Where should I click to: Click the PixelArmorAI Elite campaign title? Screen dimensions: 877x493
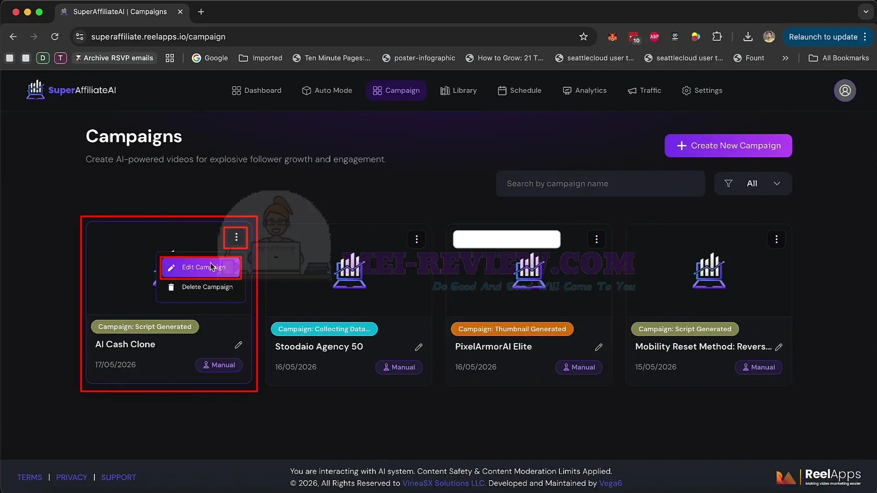(x=493, y=347)
